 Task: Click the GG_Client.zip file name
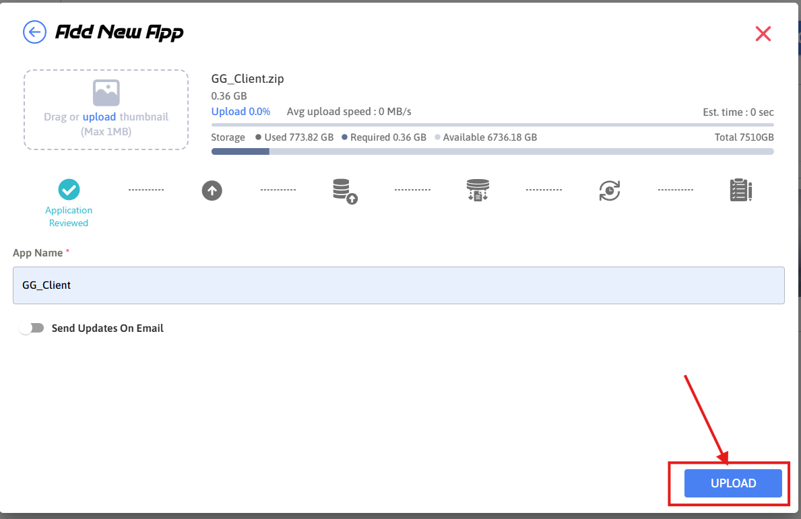pyautogui.click(x=247, y=79)
